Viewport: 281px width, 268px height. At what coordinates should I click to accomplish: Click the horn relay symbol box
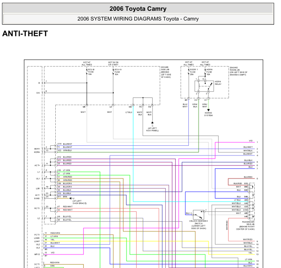click(x=204, y=86)
